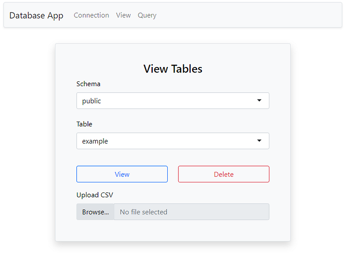Select the public value text in Schema

91,101
